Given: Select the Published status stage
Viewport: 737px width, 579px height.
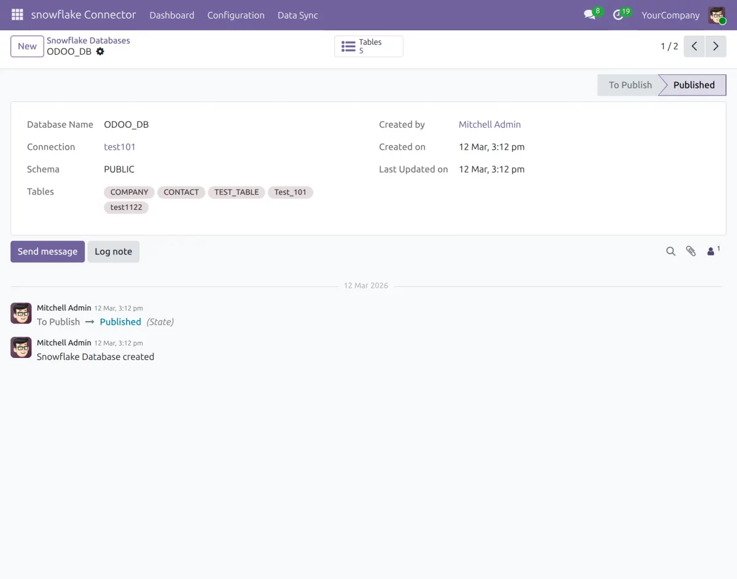Looking at the screenshot, I should pyautogui.click(x=694, y=85).
